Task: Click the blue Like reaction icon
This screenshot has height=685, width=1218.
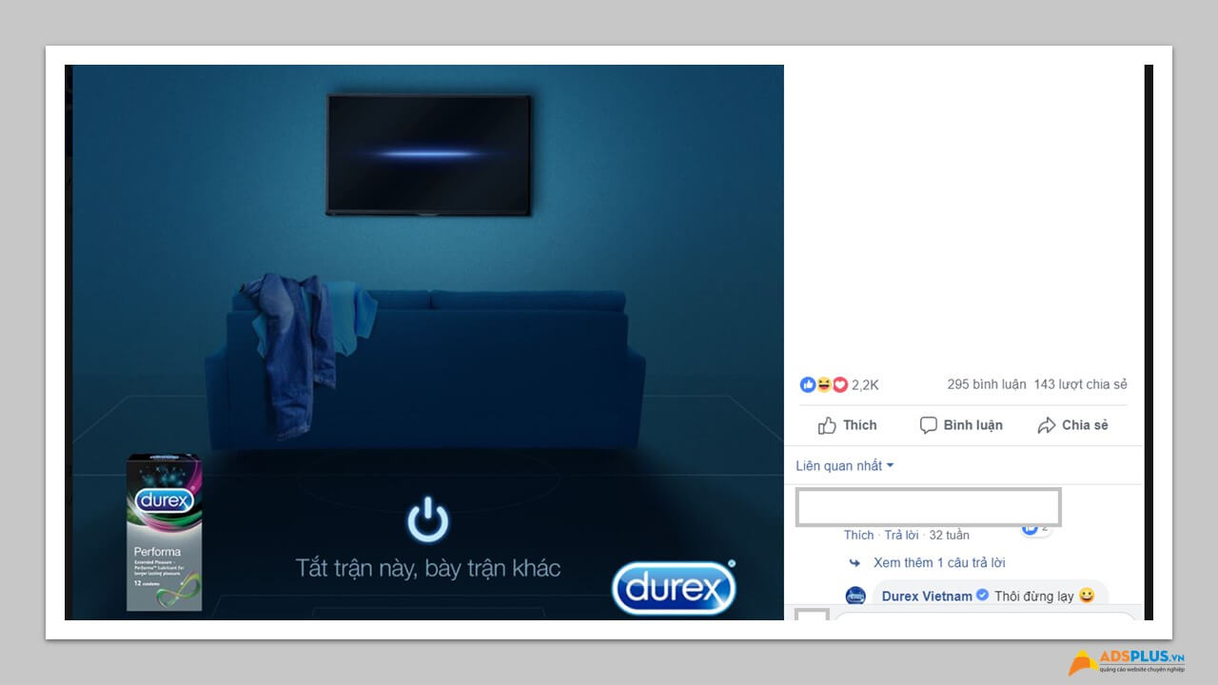Action: (x=808, y=384)
